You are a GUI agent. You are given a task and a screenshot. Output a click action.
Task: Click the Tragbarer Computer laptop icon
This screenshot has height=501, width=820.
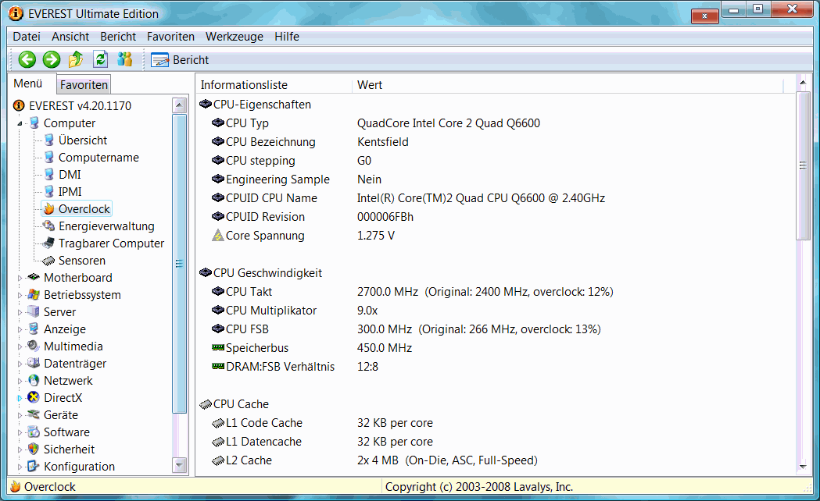[x=48, y=243]
